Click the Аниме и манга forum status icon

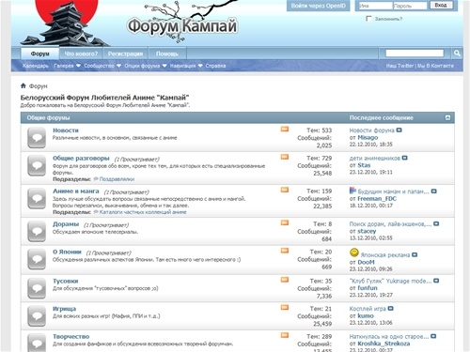point(37,198)
